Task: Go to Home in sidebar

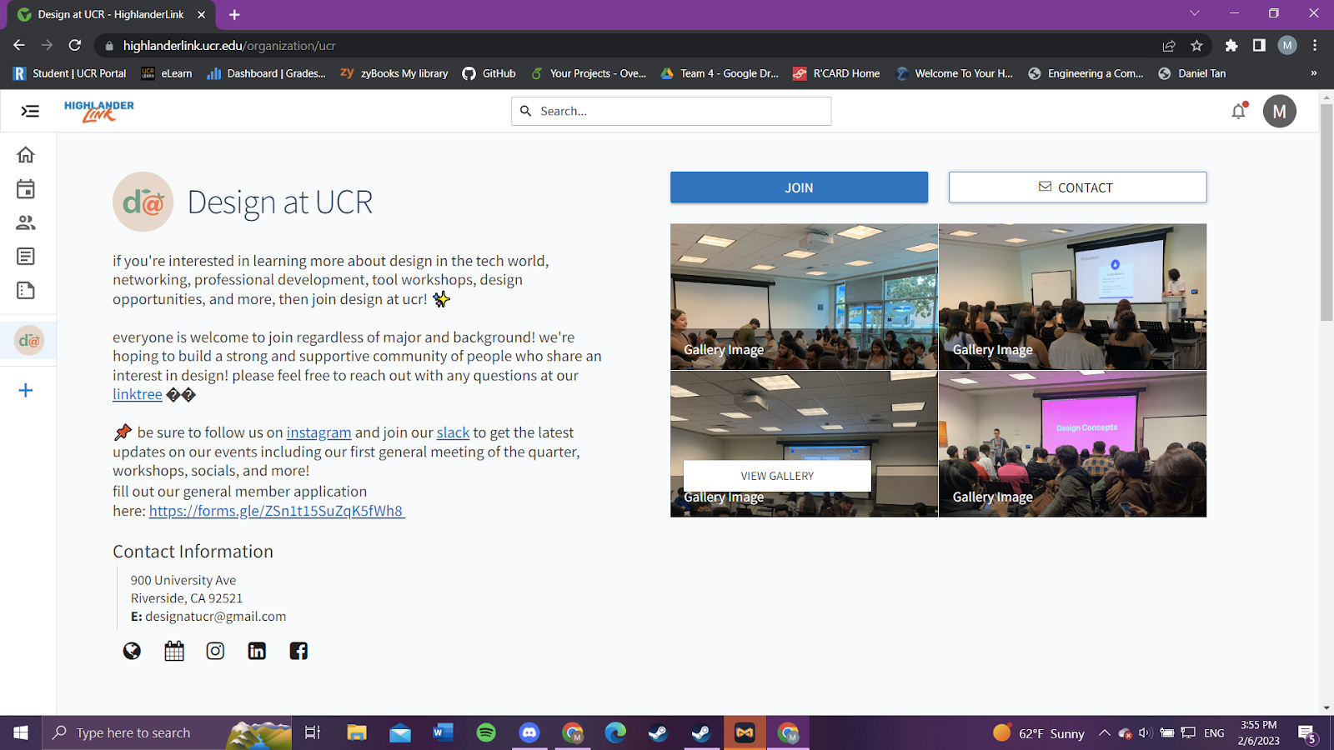Action: click(26, 155)
